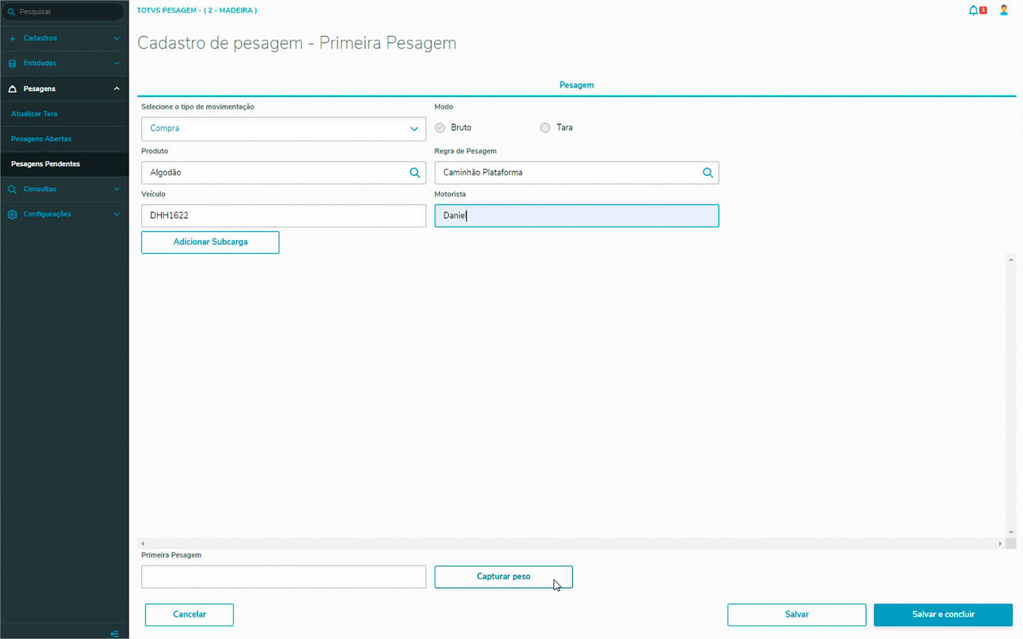The width and height of the screenshot is (1023, 639).
Task: Collapse the Pesagens sidebar section
Action: pos(117,89)
